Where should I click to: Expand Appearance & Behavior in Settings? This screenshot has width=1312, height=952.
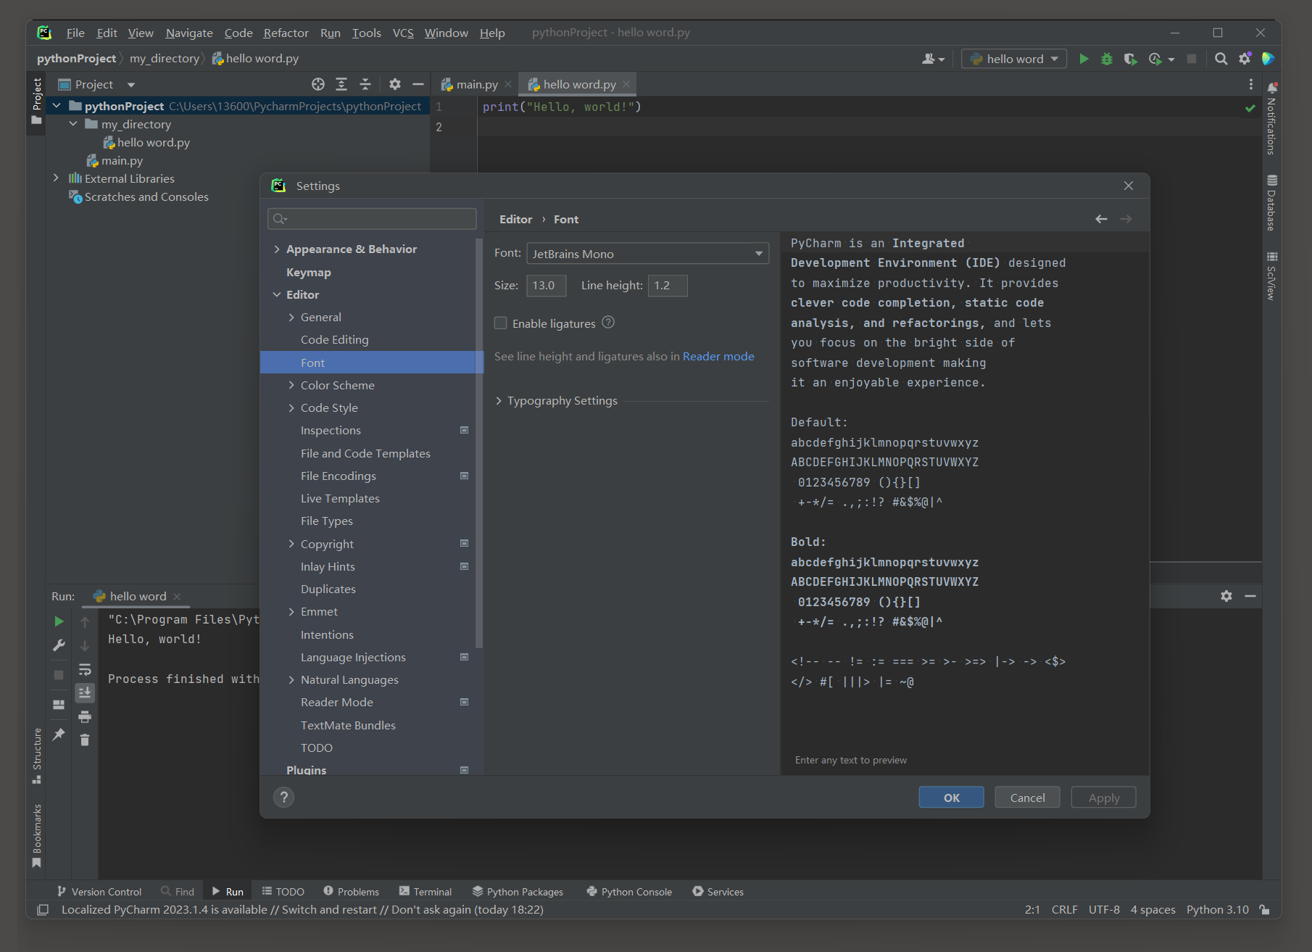pos(277,249)
